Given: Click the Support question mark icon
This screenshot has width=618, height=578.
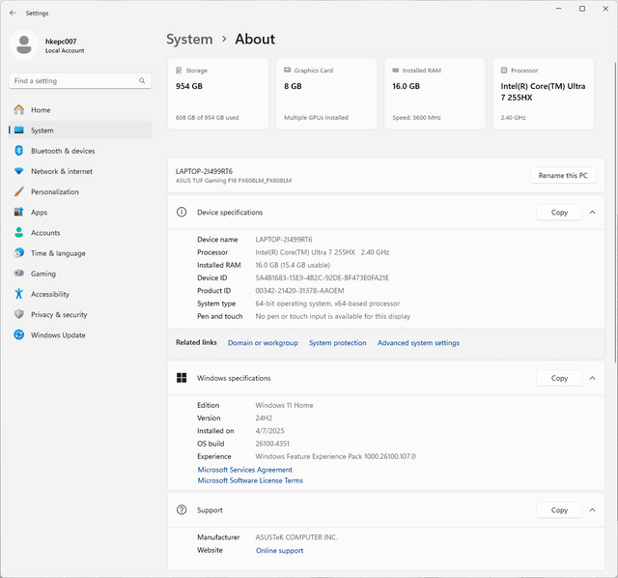Looking at the screenshot, I should point(182,509).
